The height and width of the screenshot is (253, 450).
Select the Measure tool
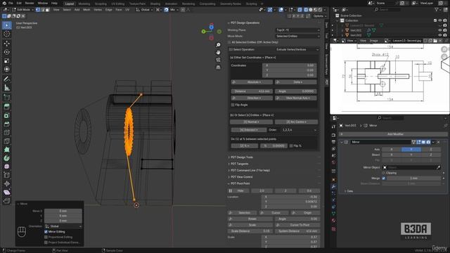(6, 88)
